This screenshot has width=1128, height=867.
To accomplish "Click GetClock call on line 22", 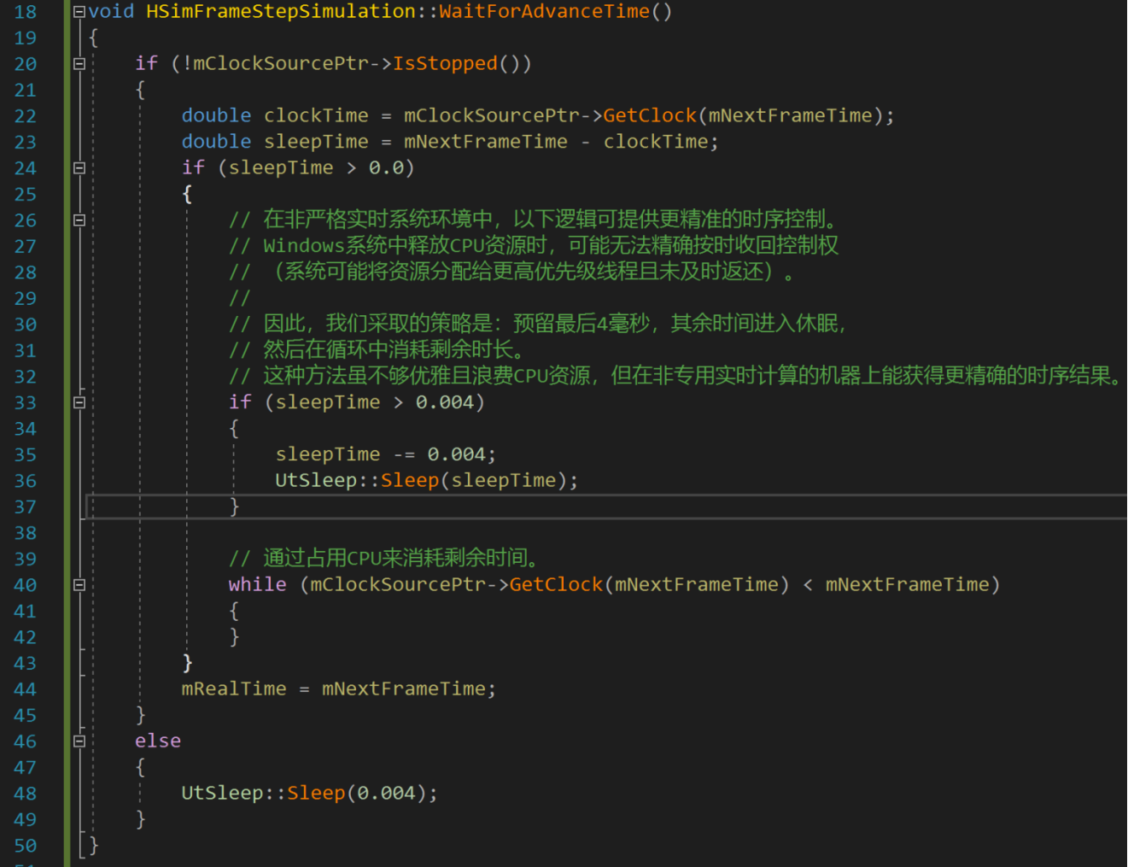I will coord(649,116).
